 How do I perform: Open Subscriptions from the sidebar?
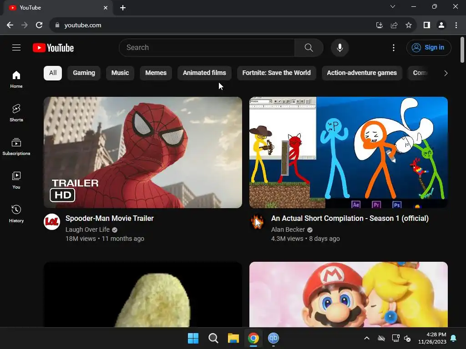tap(16, 147)
